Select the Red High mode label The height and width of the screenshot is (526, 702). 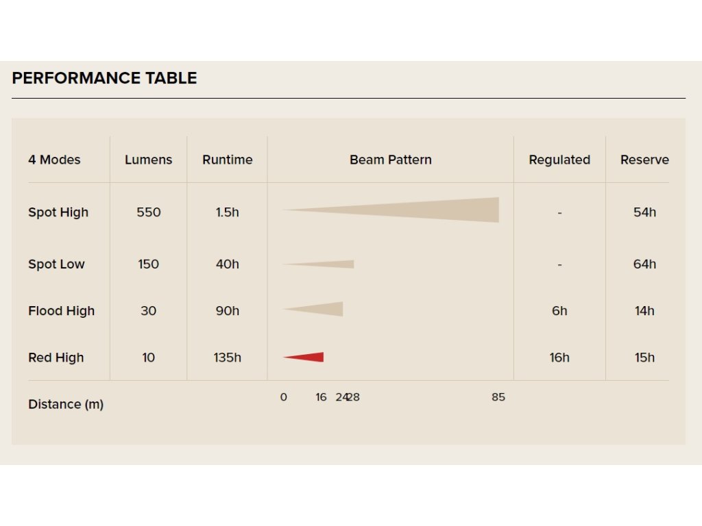click(56, 358)
